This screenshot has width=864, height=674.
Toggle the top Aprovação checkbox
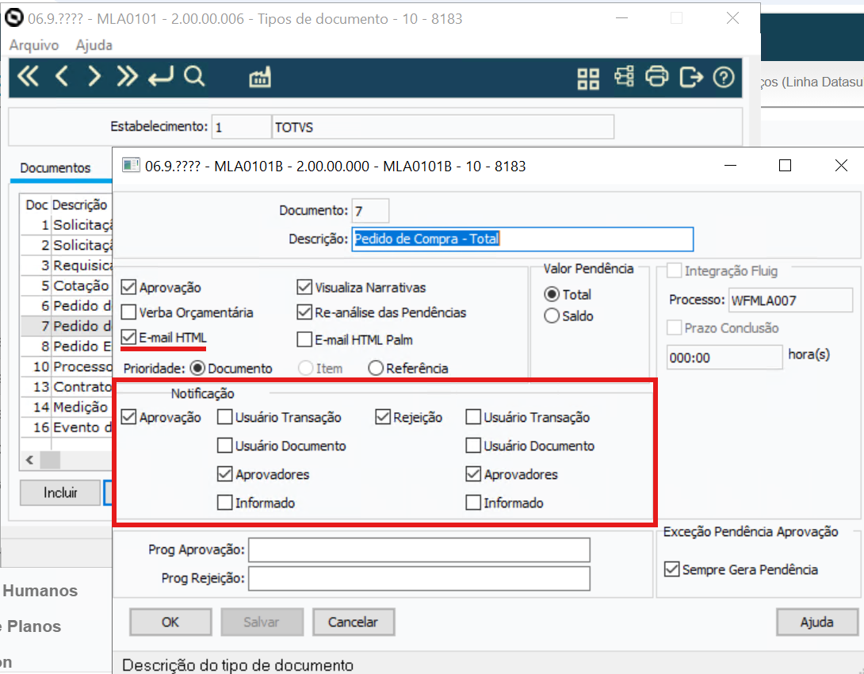pyautogui.click(x=128, y=287)
